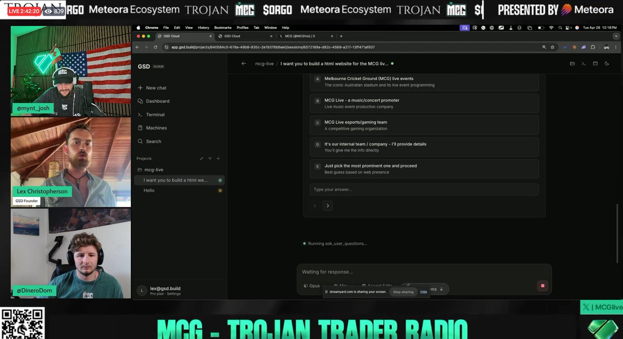This screenshot has height=339, width=623.
Task: Switch to the MCG (@MCGlive) / X tab
Action: coord(305,36)
